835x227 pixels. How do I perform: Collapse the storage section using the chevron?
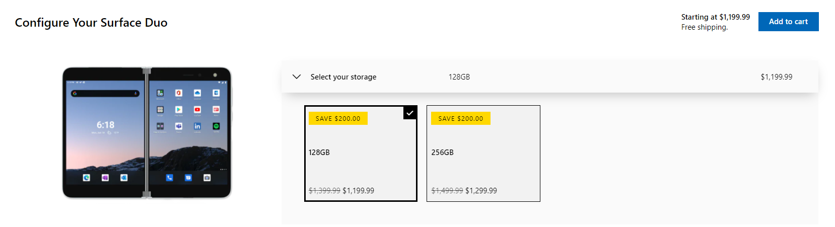[x=297, y=77]
